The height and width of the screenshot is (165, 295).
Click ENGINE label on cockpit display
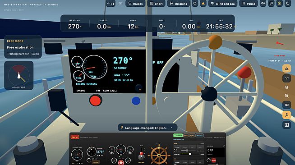click(81, 91)
